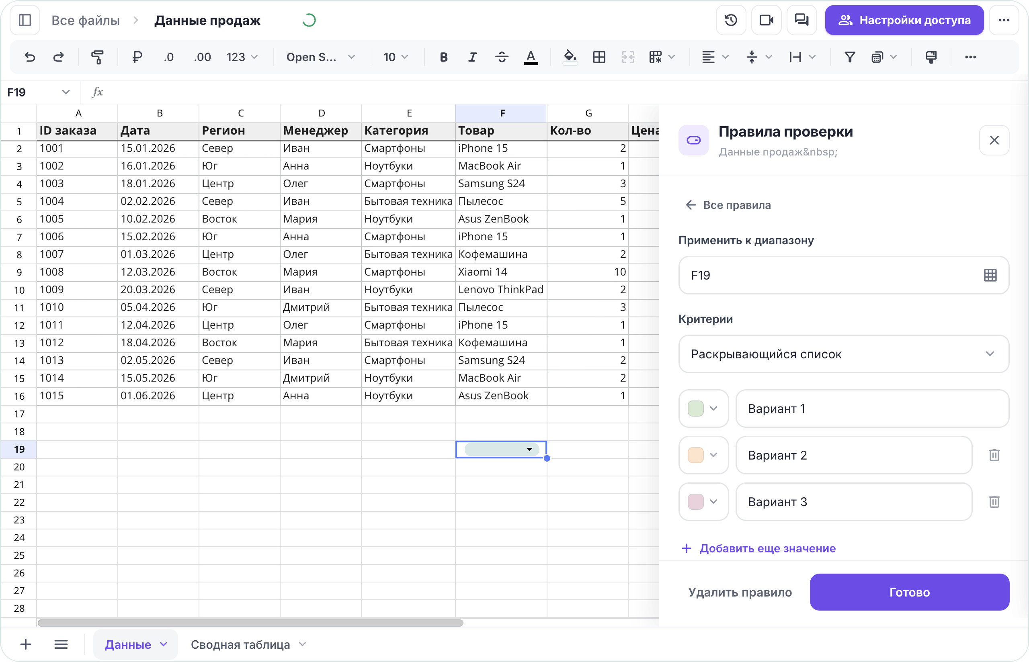Select cell with Lenovo ThinkPad
Image resolution: width=1029 pixels, height=662 pixels.
pos(501,290)
